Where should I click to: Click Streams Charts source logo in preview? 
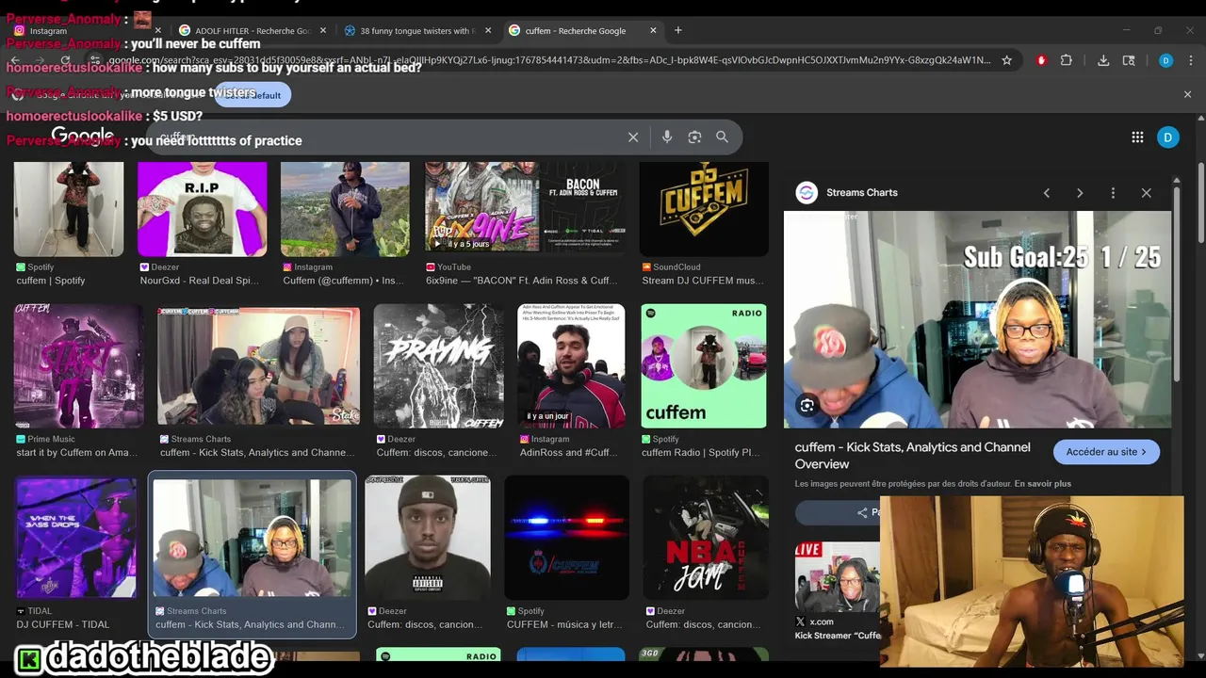[x=807, y=193]
